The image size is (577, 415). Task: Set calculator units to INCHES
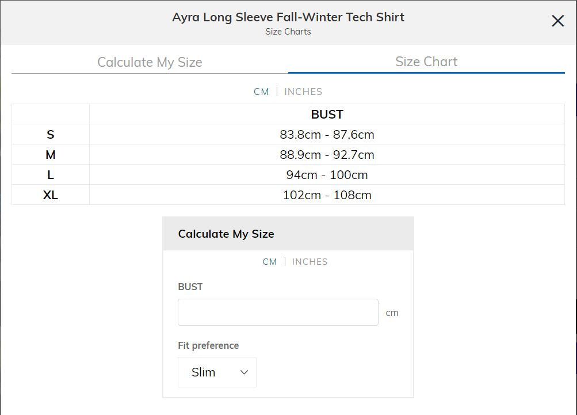tap(309, 261)
